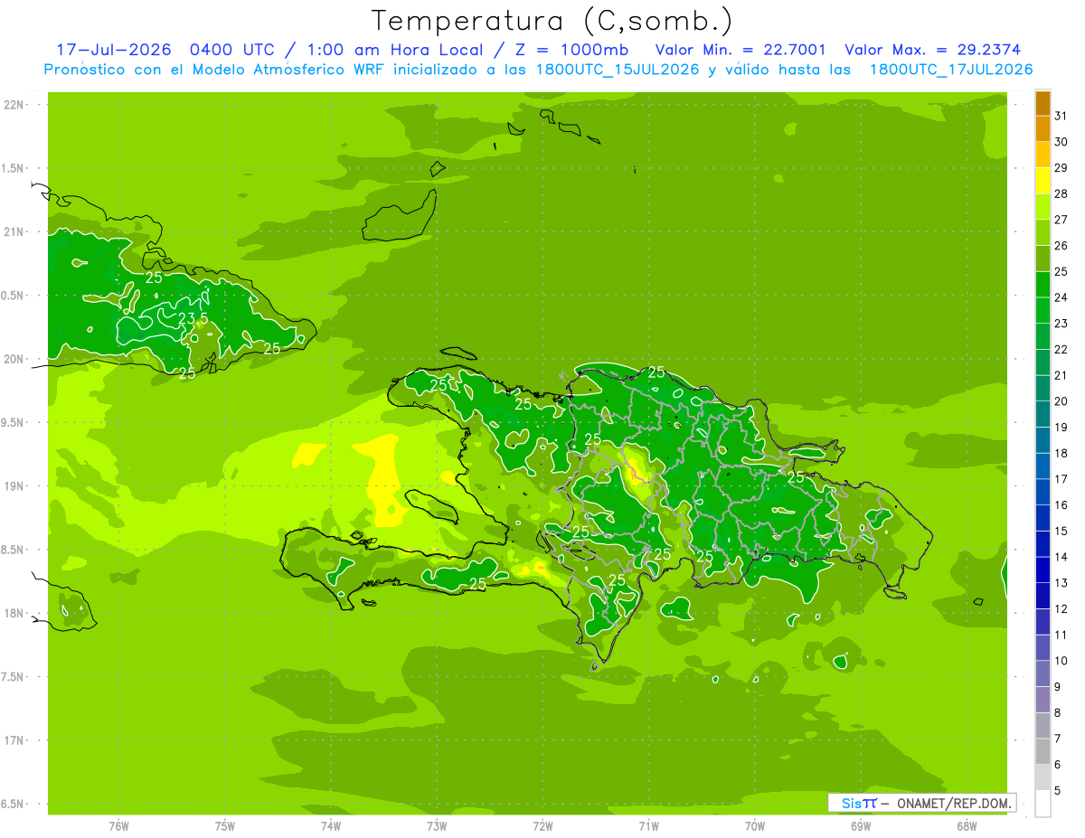Click legend value "23"

click(x=1061, y=324)
